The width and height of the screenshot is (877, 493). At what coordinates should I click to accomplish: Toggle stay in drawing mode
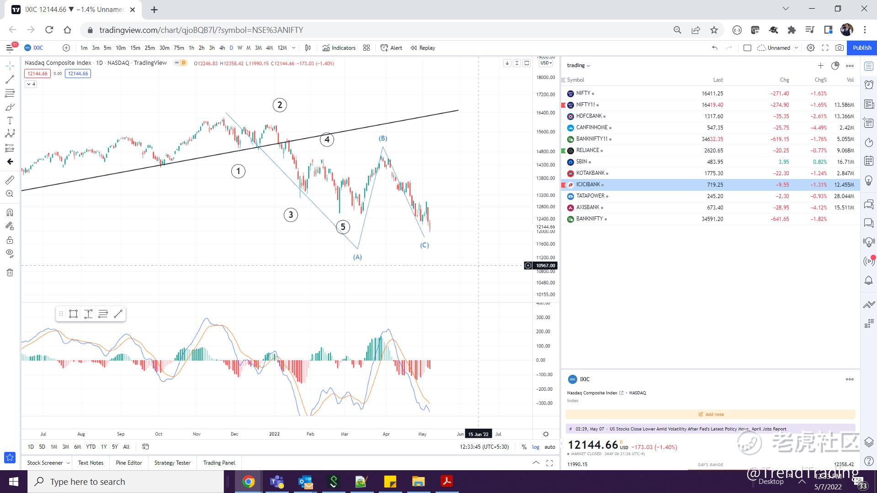click(x=10, y=226)
